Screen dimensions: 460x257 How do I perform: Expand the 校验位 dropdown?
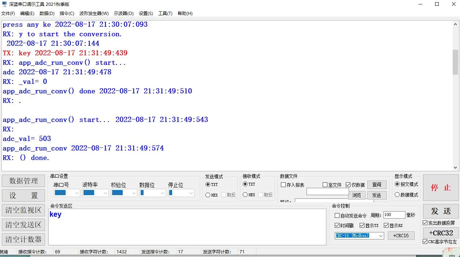(134, 193)
